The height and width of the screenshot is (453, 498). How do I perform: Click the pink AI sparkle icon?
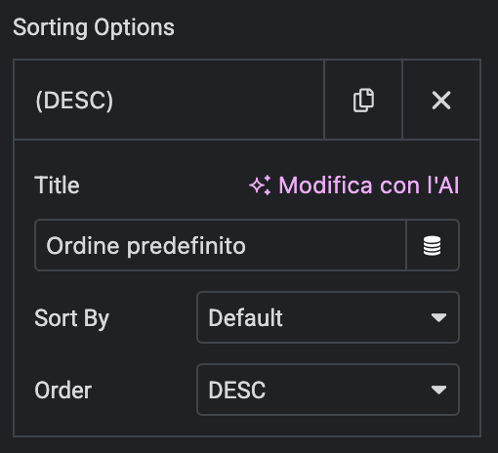coord(260,185)
